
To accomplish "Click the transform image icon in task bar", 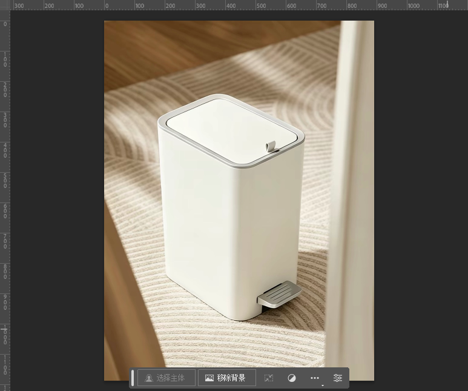I will [269, 378].
